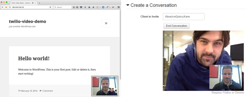Click the paper plane share icon
Viewport: 247px width, 97px height.
(x=93, y=7)
